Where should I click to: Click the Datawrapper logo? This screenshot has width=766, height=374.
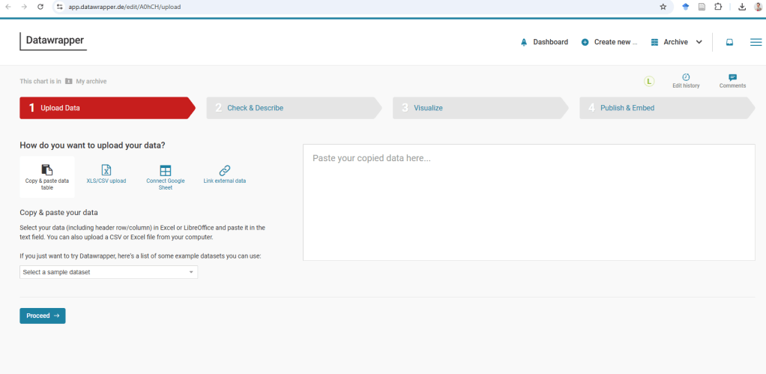coord(53,40)
